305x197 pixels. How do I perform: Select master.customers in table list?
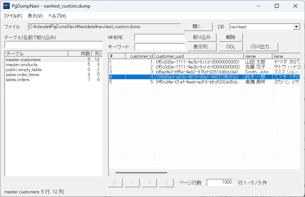(53, 60)
